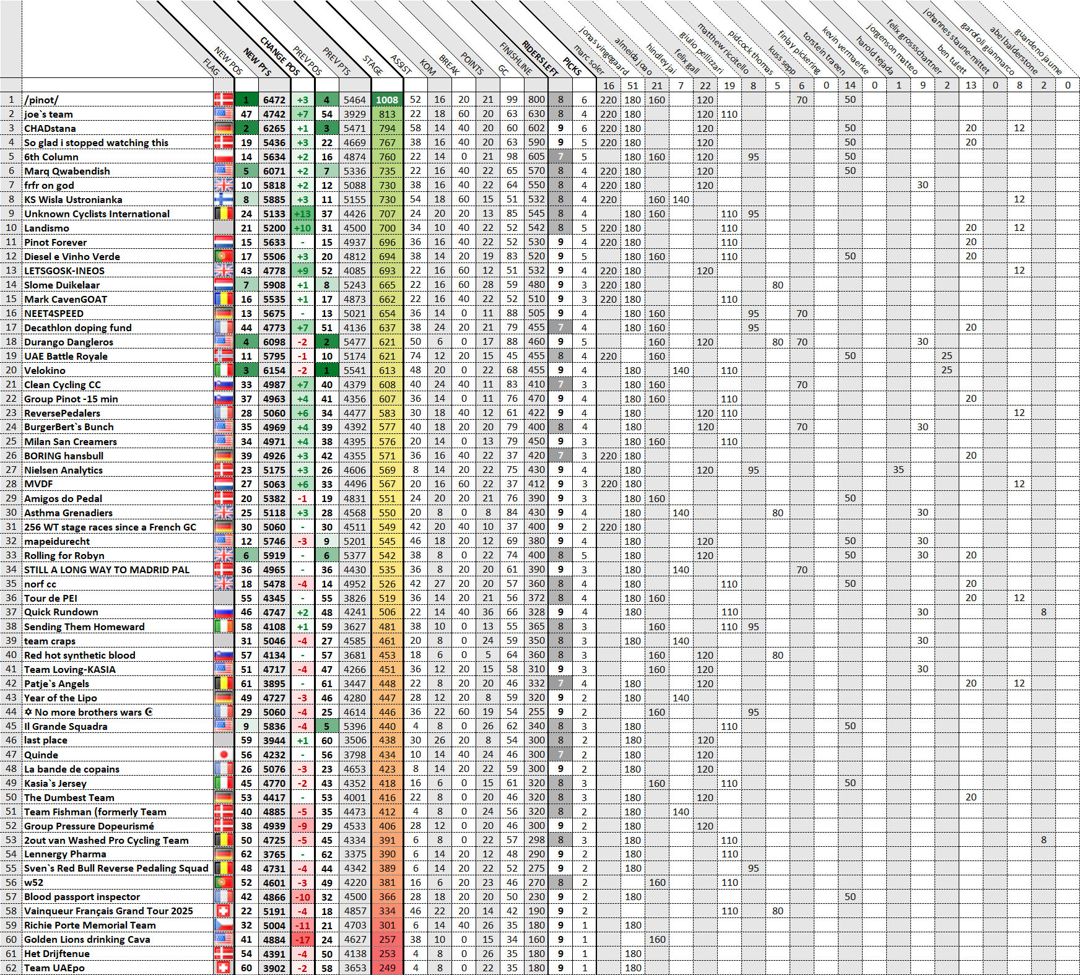Viewport: 1080px width, 975px height.
Task: Click the 'jonas vingegaard' rider header
Action: 604,51
